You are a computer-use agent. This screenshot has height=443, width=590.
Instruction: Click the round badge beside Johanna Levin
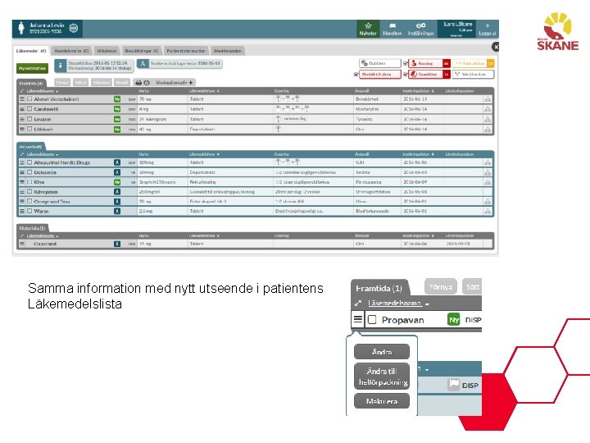pyautogui.click(x=74, y=28)
